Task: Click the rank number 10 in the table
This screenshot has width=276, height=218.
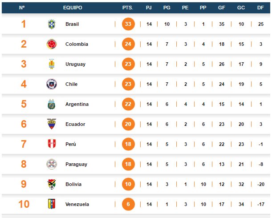Action: coord(24,204)
